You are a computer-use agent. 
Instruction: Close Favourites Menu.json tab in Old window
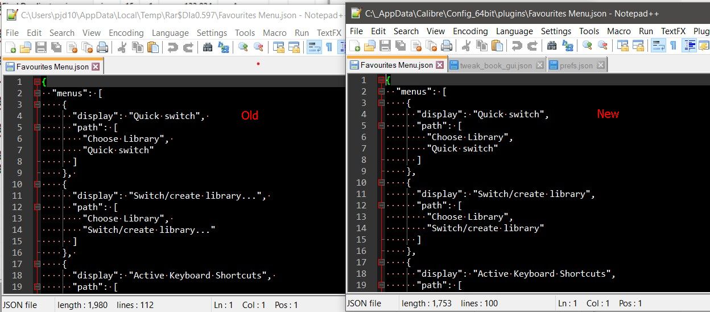(96, 67)
